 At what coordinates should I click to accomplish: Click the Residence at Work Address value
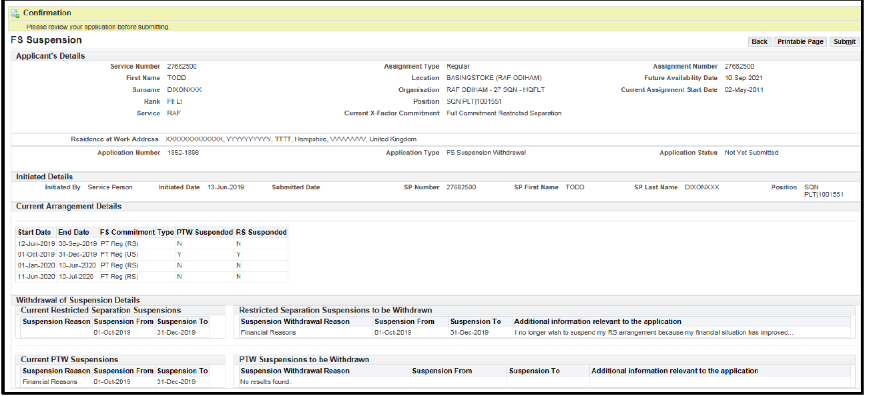290,139
